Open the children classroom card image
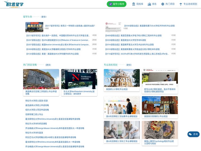 [122, 105]
